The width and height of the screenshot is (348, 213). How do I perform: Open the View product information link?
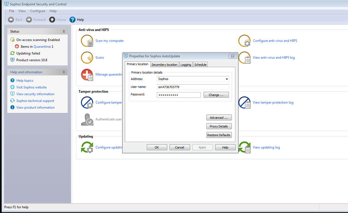point(35,107)
